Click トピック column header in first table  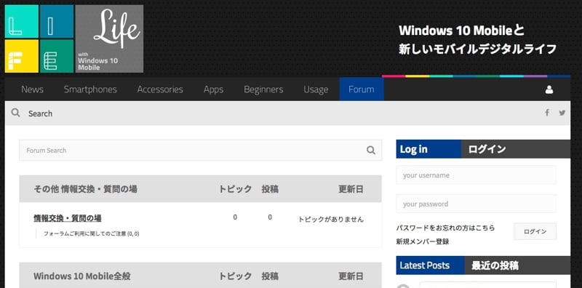tap(235, 189)
